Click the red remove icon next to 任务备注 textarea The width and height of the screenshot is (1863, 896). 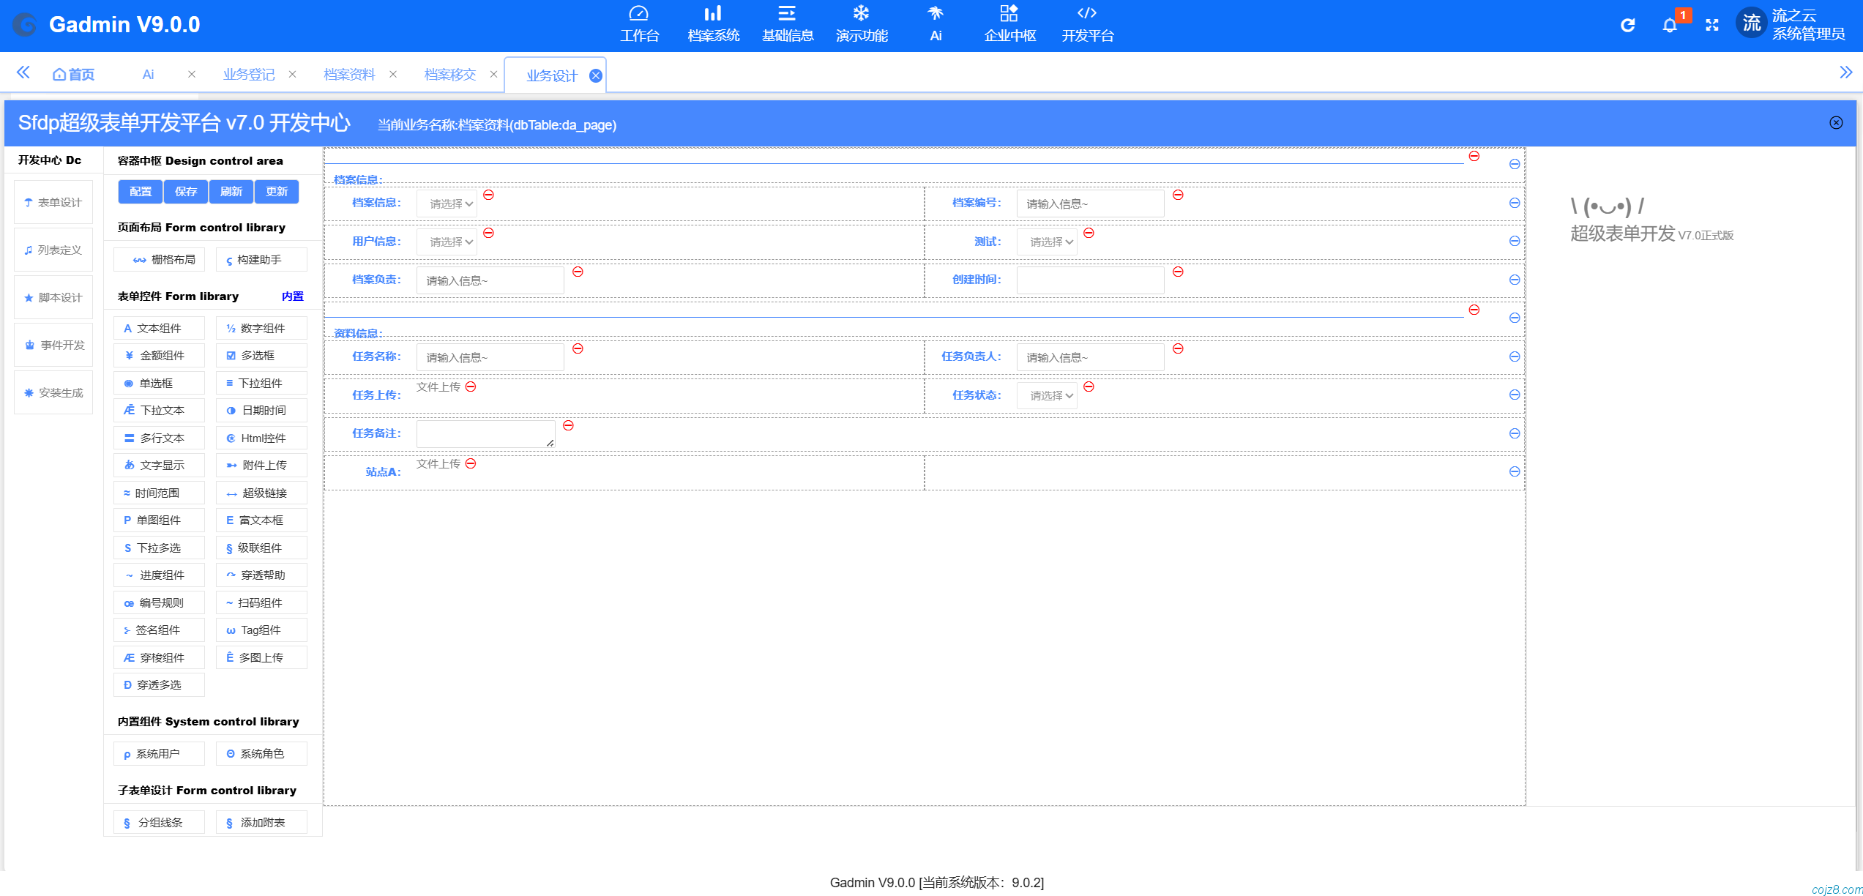coord(568,425)
